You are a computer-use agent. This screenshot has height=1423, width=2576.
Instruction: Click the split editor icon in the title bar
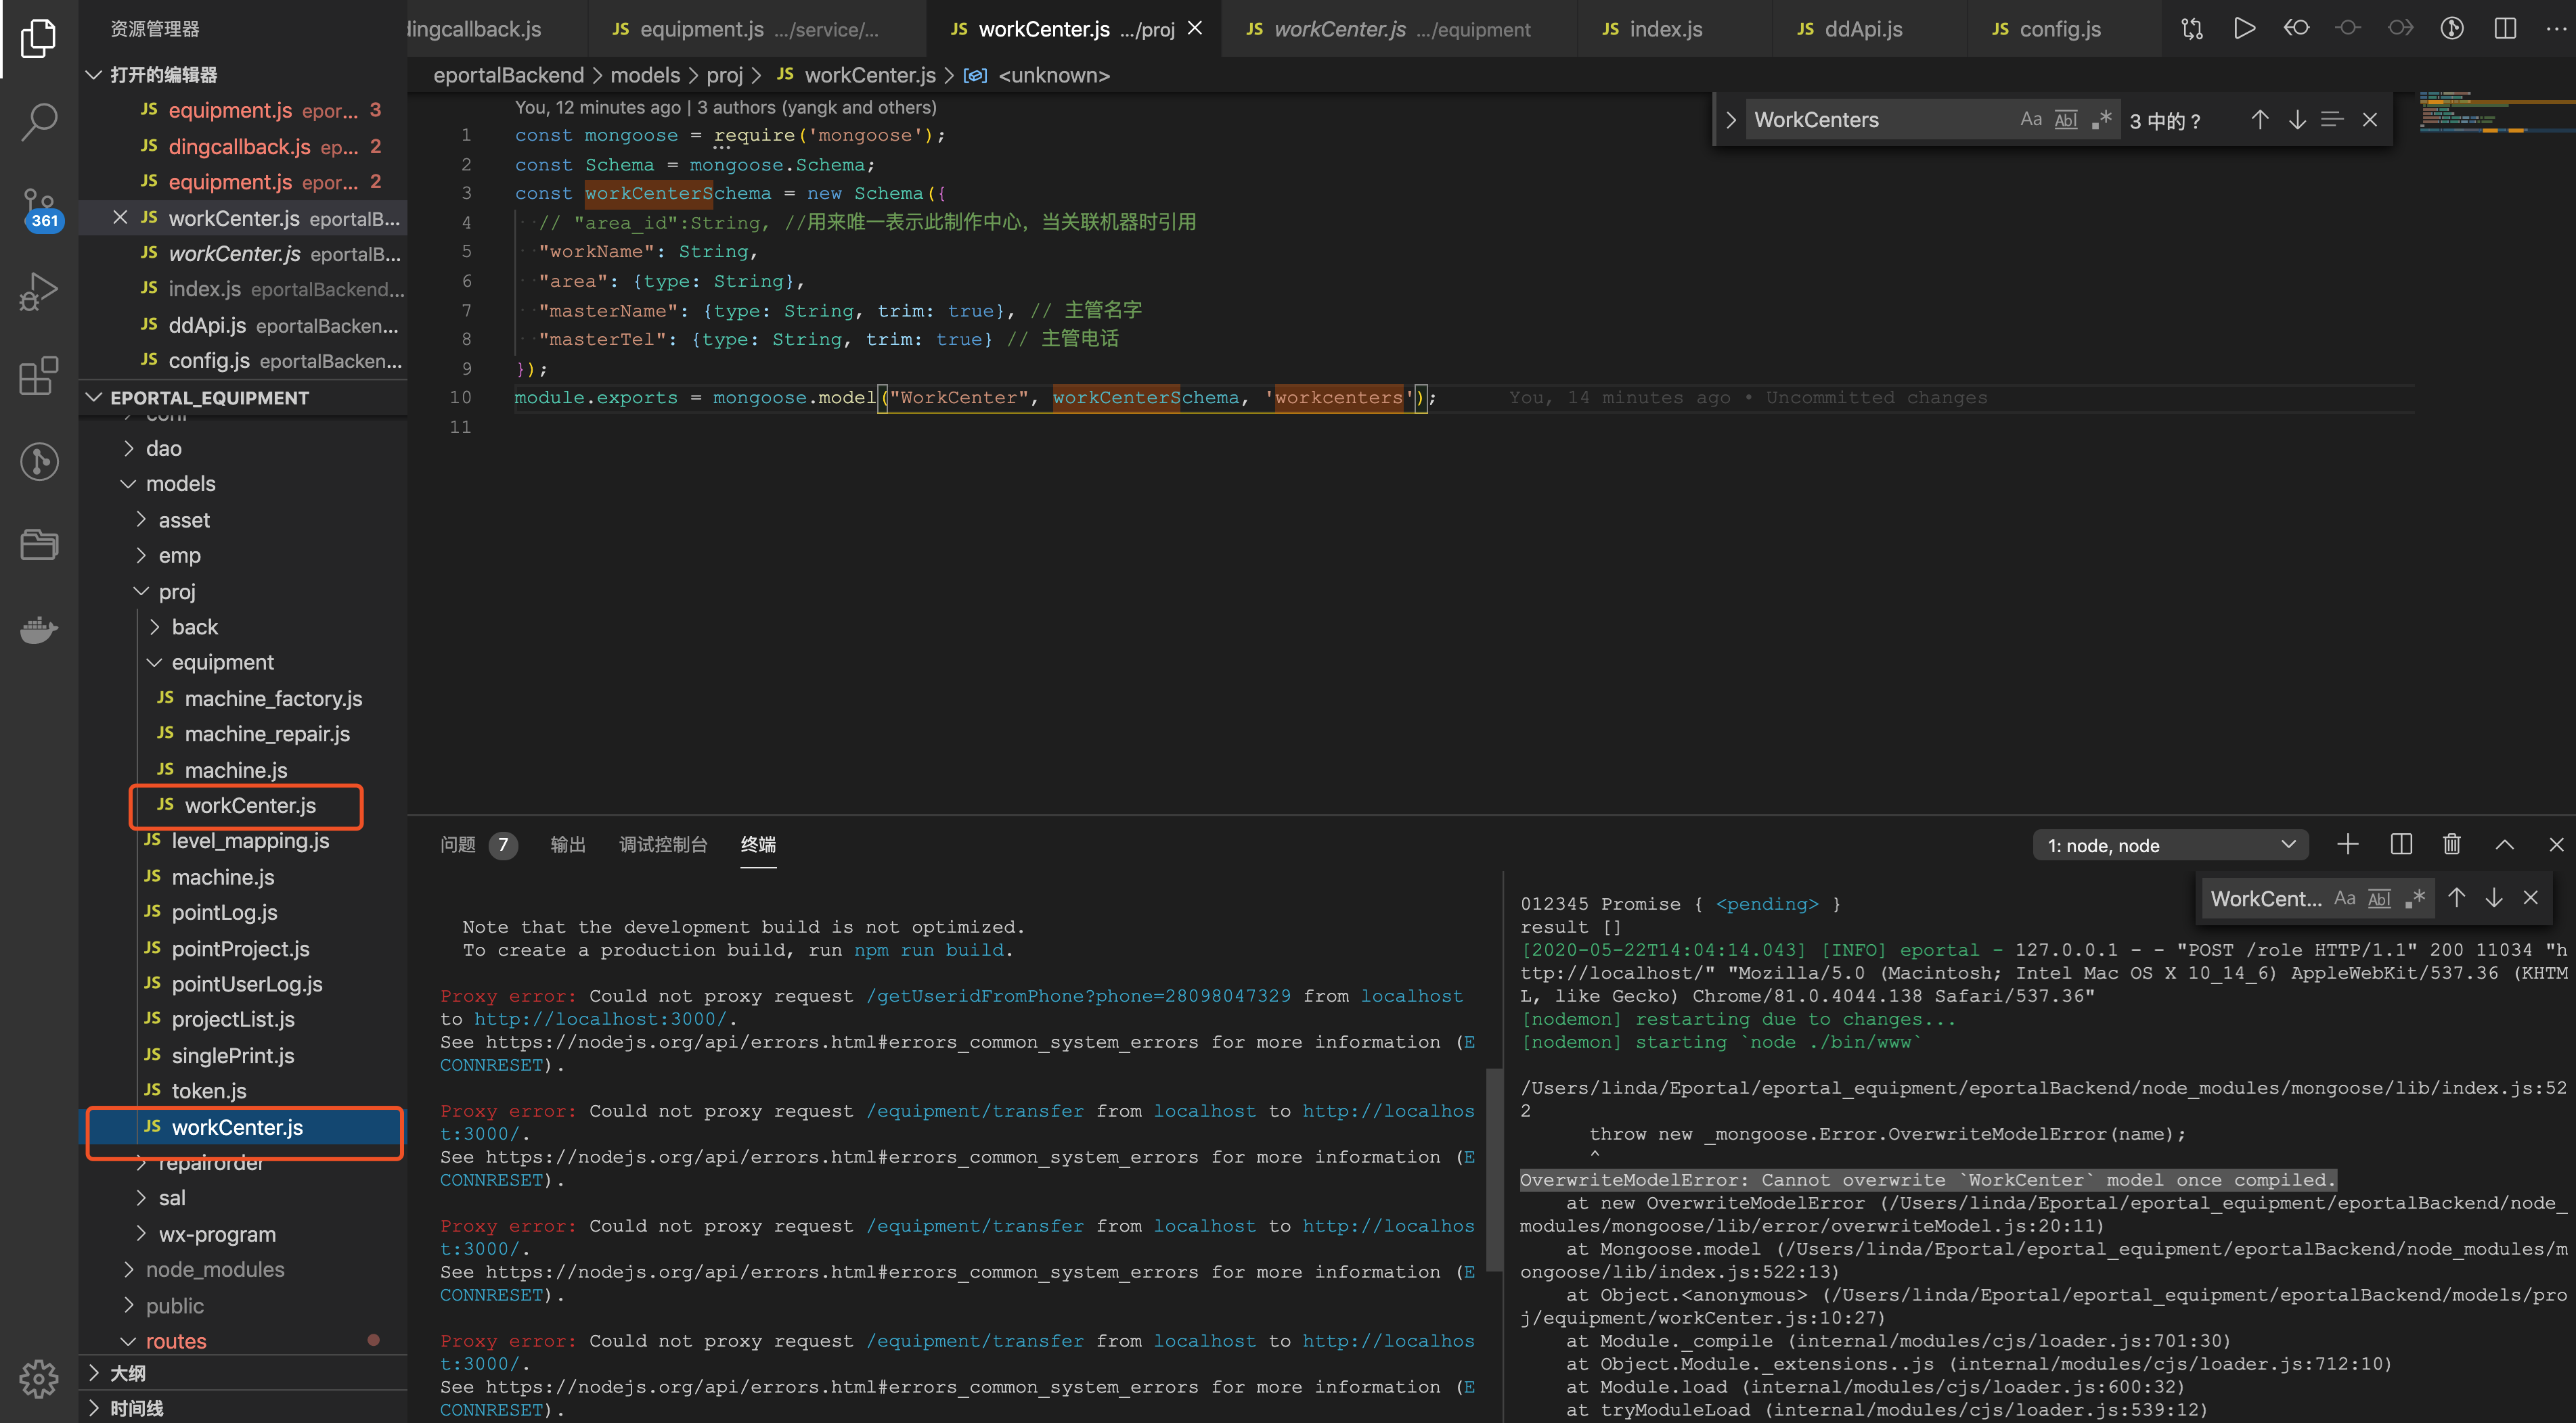point(2504,29)
